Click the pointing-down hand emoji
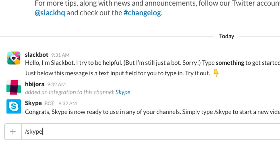The height and width of the screenshot is (149, 280). pyautogui.click(x=216, y=73)
